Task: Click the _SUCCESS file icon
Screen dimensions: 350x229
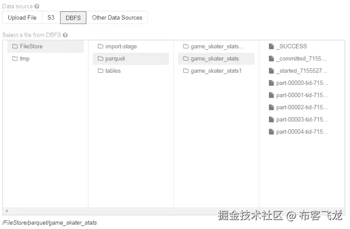Action: click(271, 46)
